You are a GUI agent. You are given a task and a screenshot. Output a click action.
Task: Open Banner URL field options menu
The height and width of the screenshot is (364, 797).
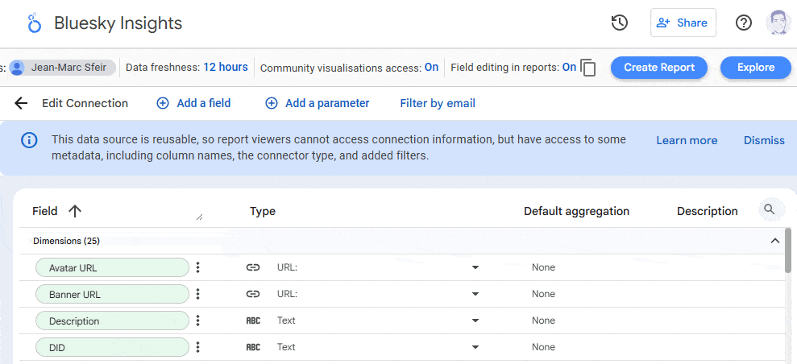point(198,294)
